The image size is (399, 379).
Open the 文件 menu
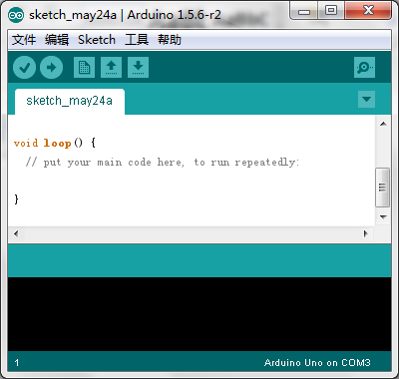(24, 40)
